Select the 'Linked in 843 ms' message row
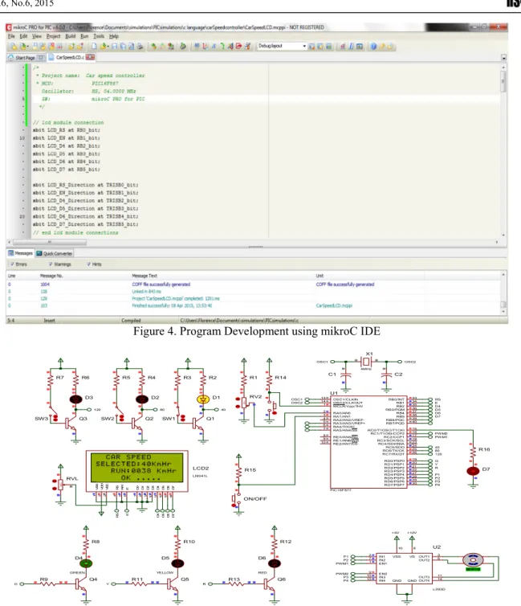This screenshot has width=521, height=606. coord(147,292)
